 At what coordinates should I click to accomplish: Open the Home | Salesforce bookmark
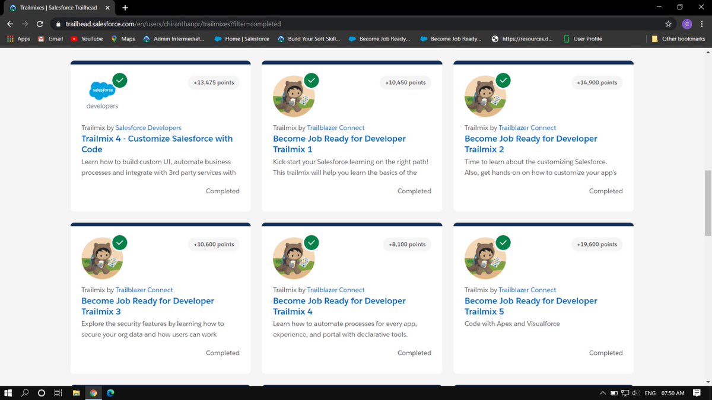[242, 39]
